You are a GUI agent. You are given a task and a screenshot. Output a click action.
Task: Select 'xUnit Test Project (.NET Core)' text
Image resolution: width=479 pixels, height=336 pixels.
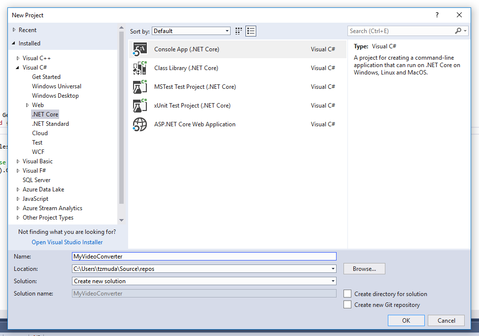192,106
